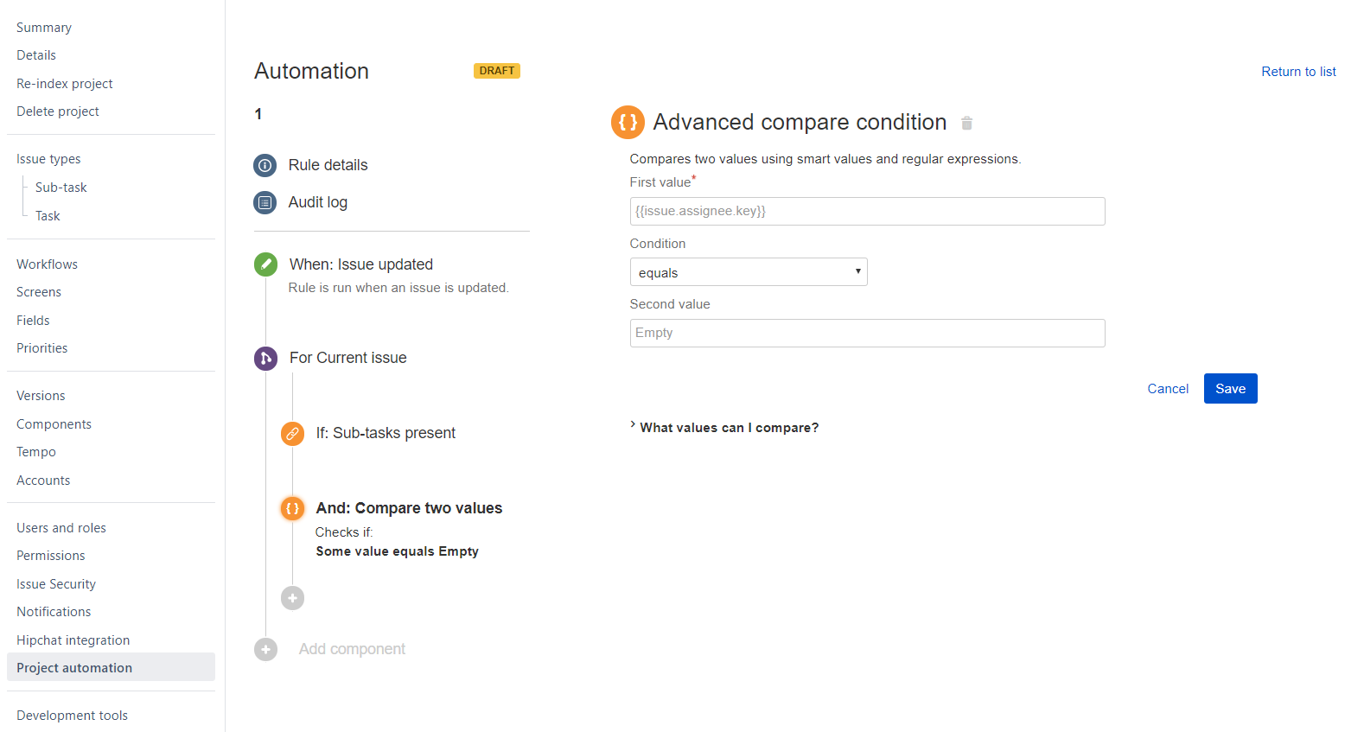Screen dimensions: 1364x732
Task: Select Sub-task under Issue types
Action: 61,188
